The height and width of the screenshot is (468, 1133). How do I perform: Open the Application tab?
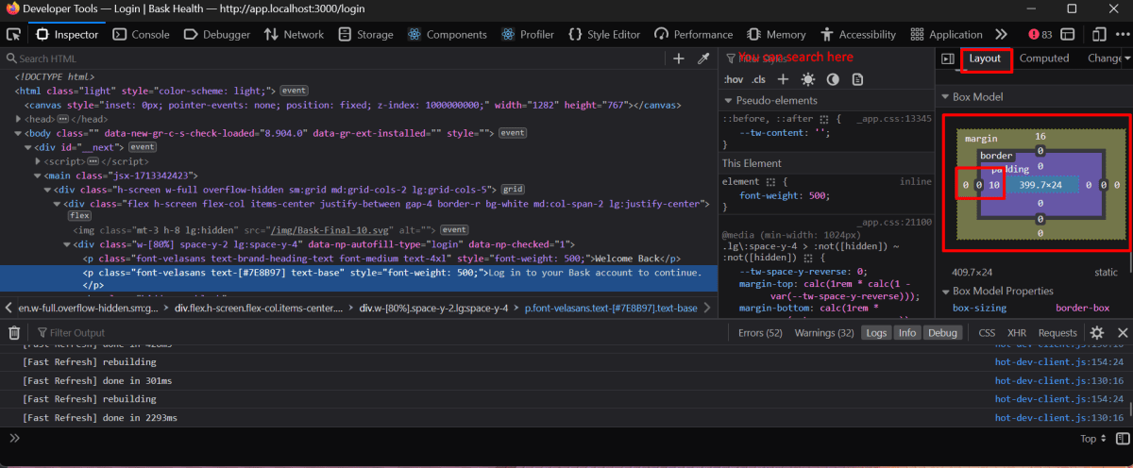[x=946, y=35]
